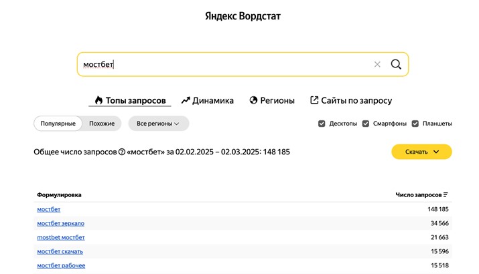Select the 148 185 value in the table
Viewport: 479px width, 274px height.
[x=438, y=209]
